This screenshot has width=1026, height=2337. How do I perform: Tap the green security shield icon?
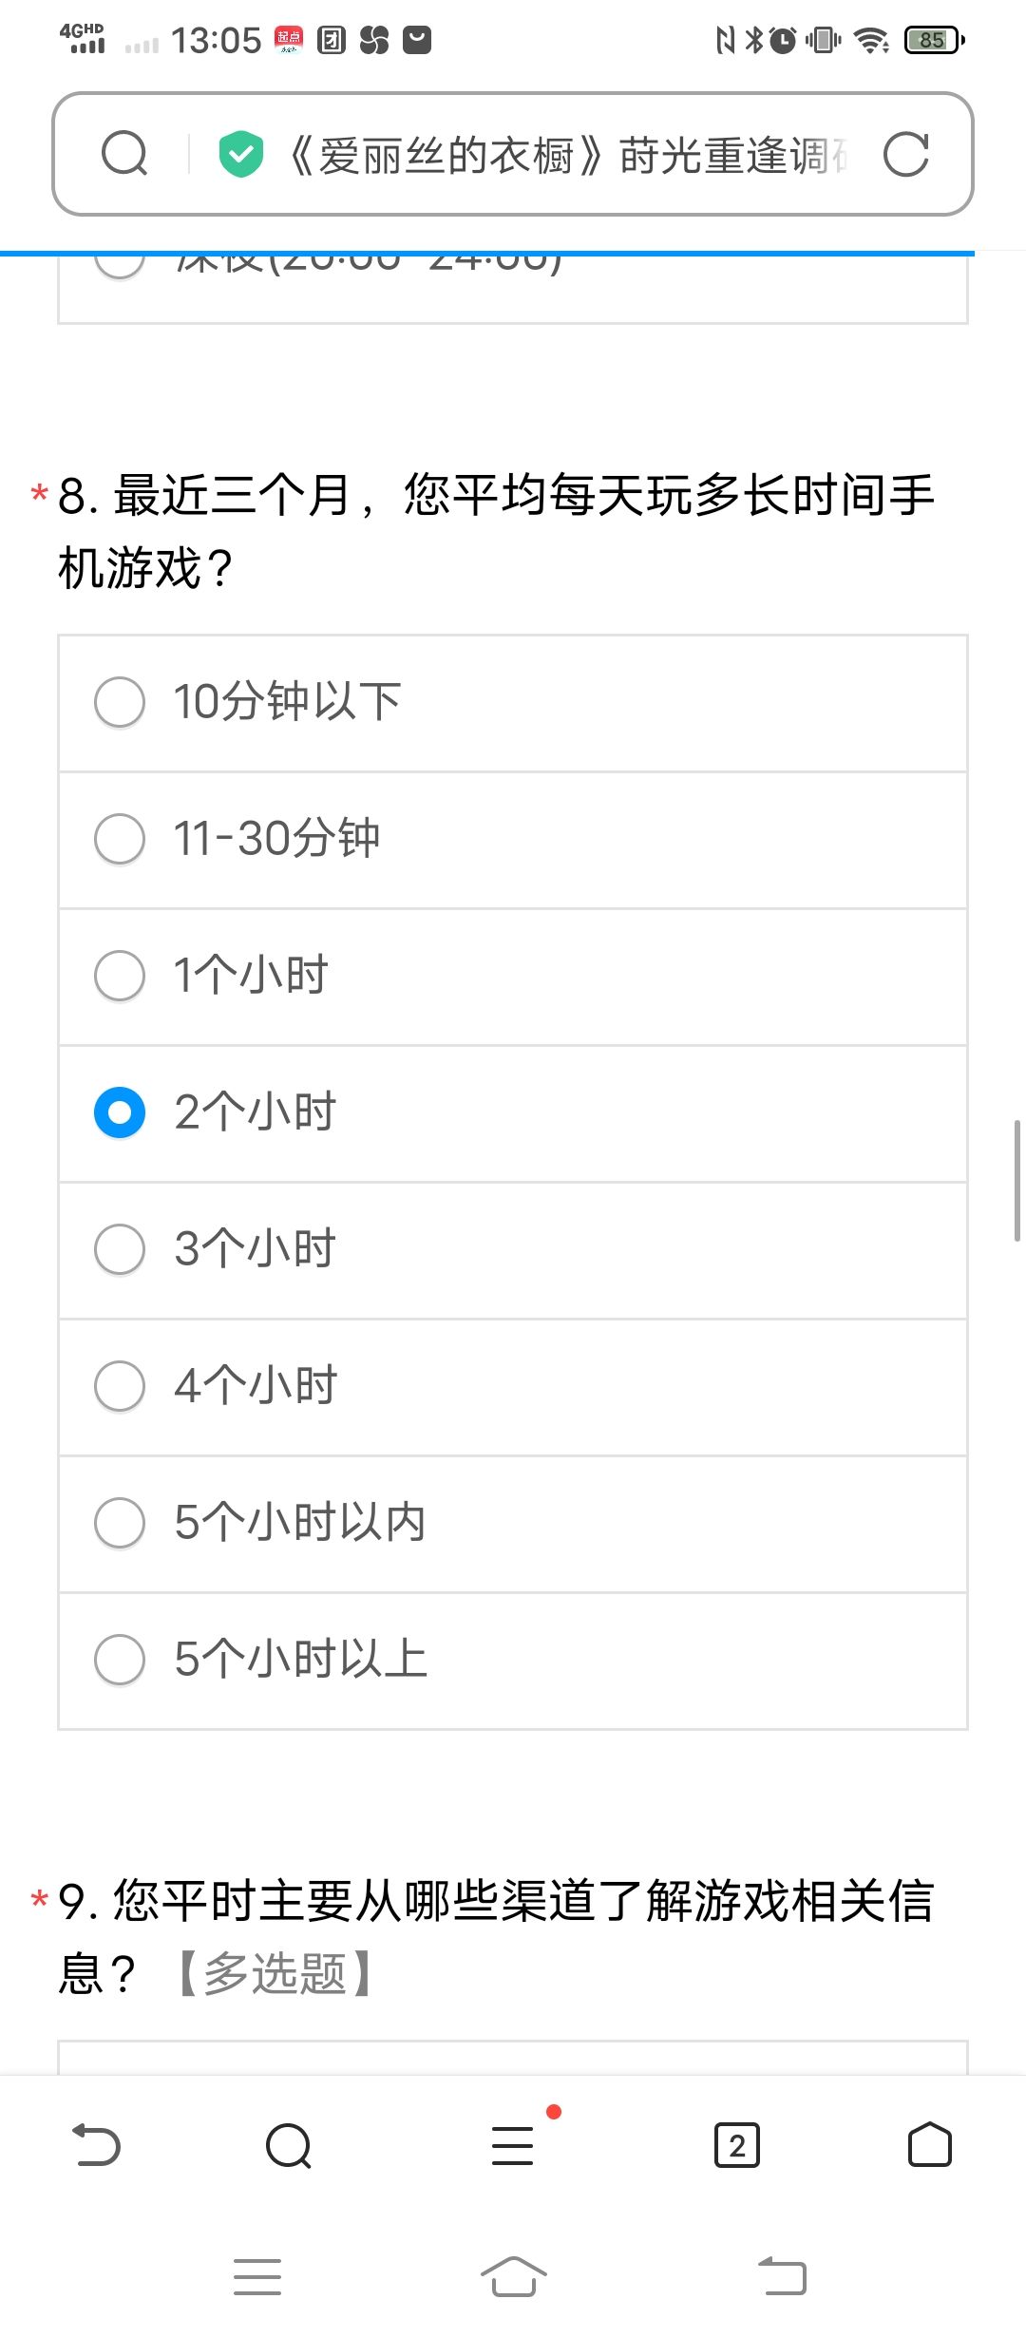241,154
